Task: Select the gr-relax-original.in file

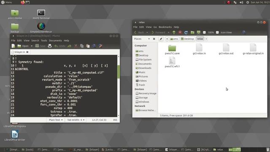Action: click(253, 49)
